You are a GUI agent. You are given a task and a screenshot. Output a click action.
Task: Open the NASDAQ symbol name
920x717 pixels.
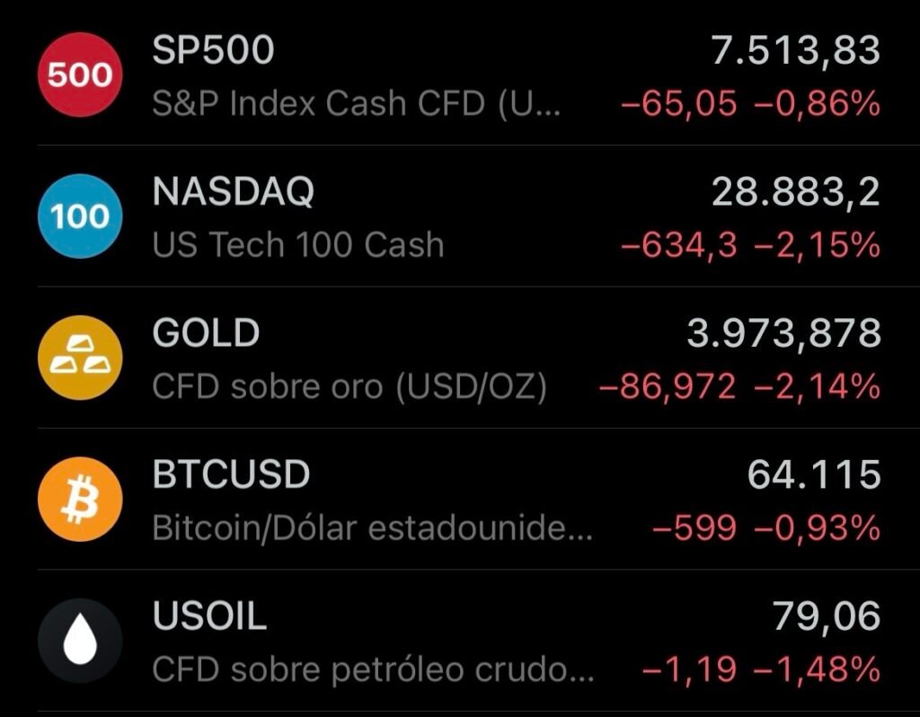[x=234, y=192]
